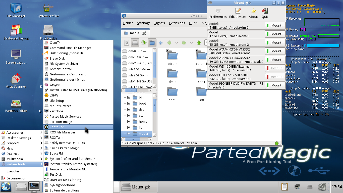Screen dimensions: 343x193
Task: Unmount the HDT72252 /media/sdc1 drive
Action: 275,77
